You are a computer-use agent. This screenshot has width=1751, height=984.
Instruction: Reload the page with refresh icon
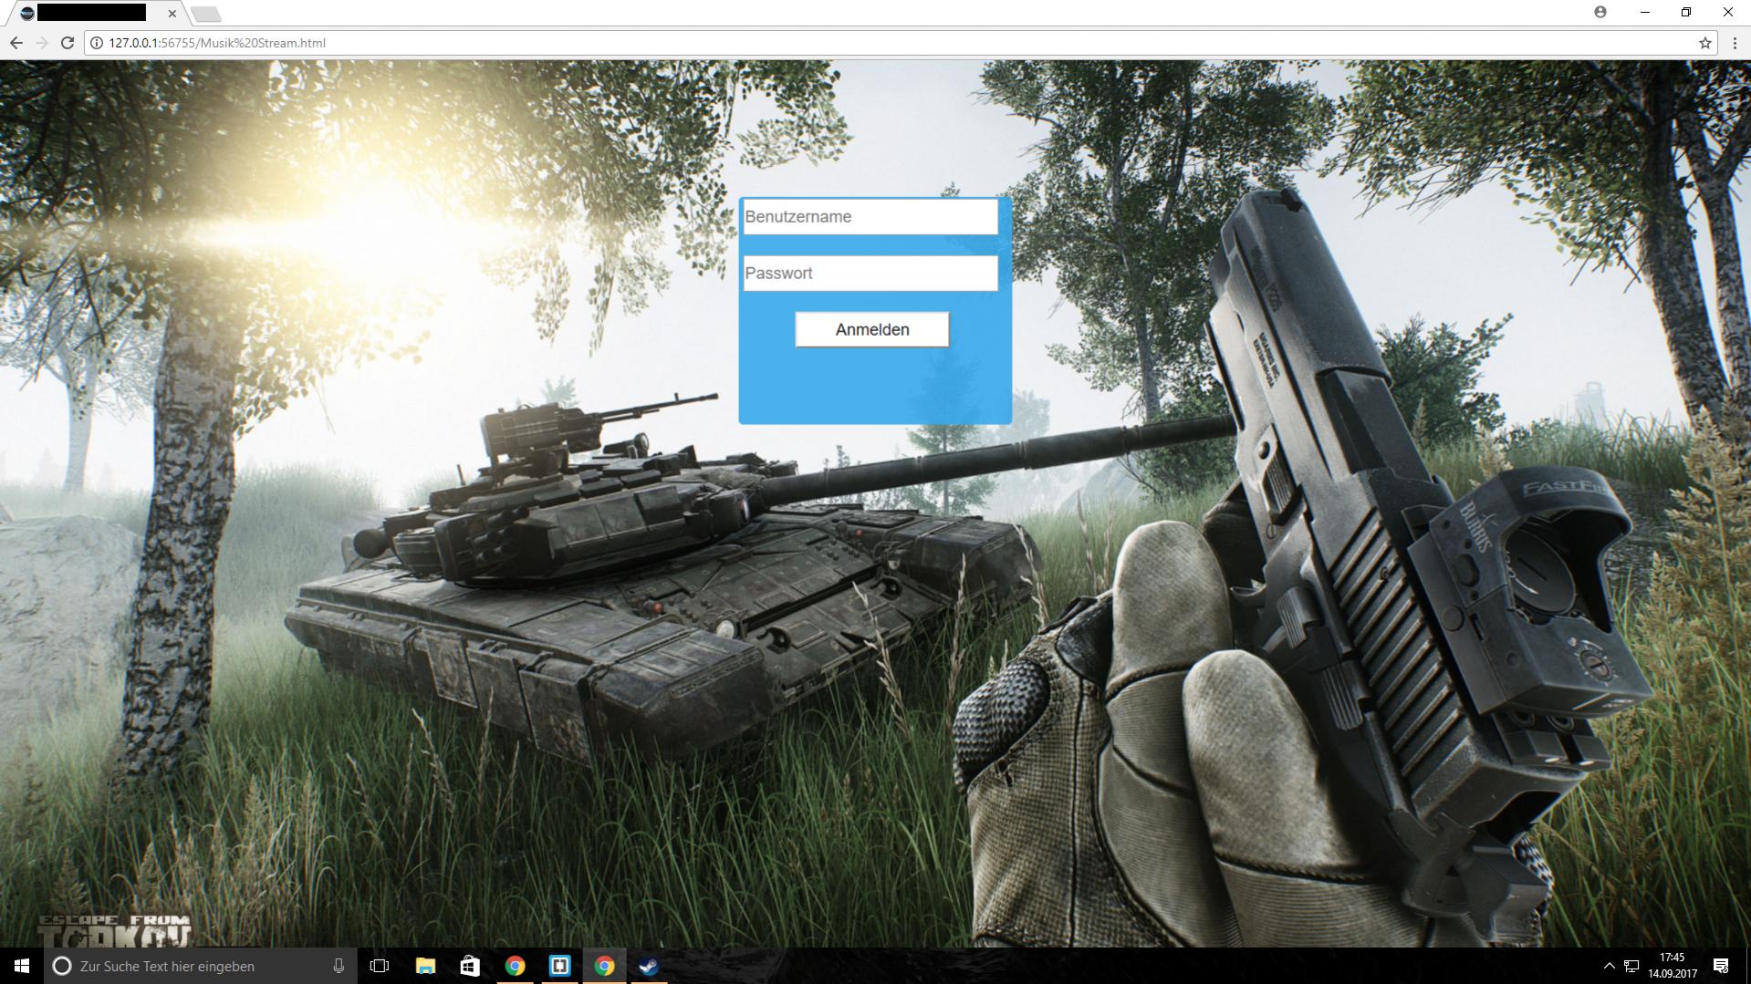67,43
